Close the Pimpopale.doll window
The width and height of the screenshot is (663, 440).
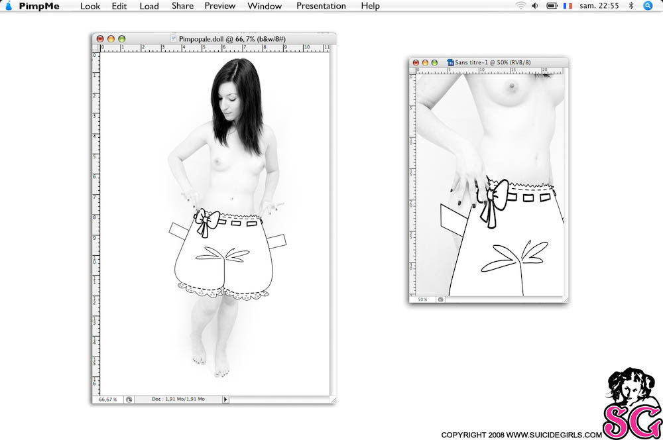click(x=100, y=39)
